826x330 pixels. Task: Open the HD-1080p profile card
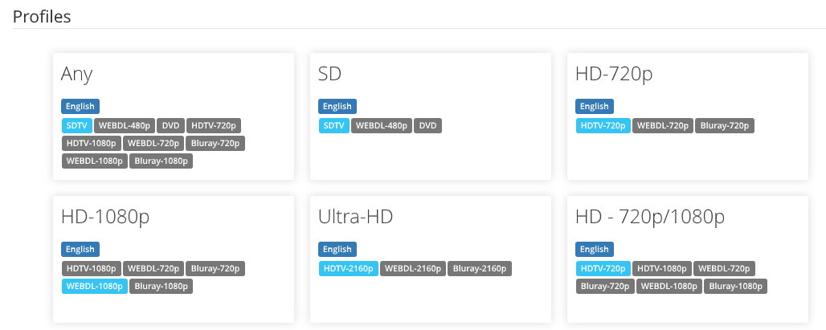tap(174, 259)
